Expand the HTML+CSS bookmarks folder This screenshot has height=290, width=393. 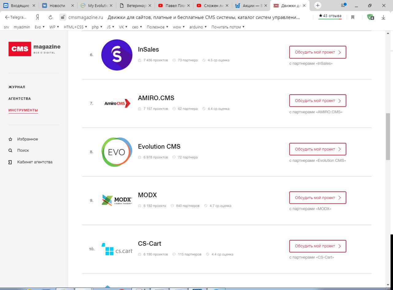pos(75,27)
